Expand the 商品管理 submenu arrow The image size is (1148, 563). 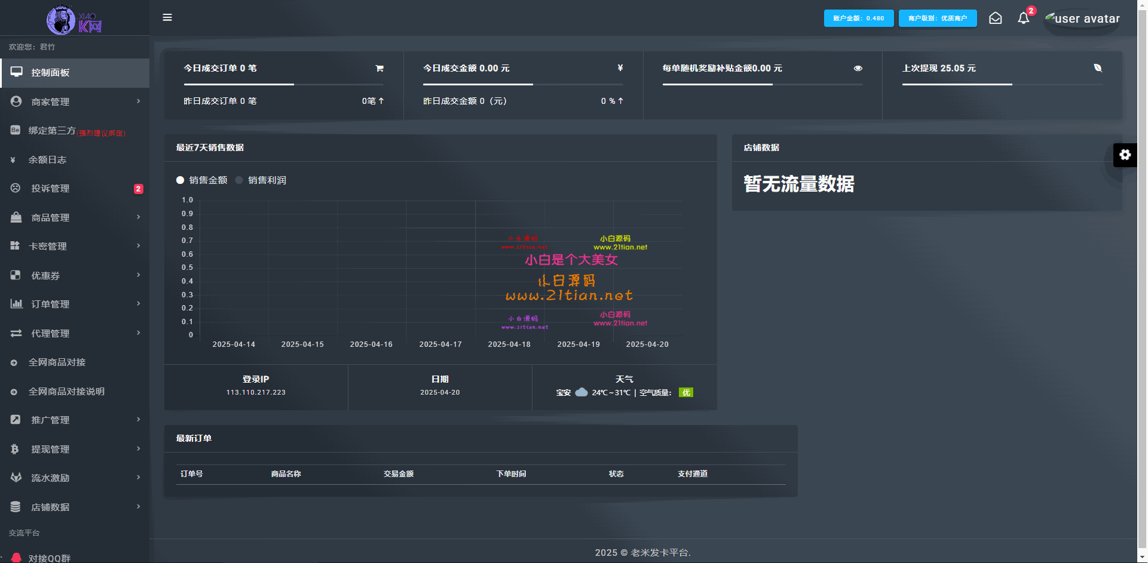tap(138, 217)
